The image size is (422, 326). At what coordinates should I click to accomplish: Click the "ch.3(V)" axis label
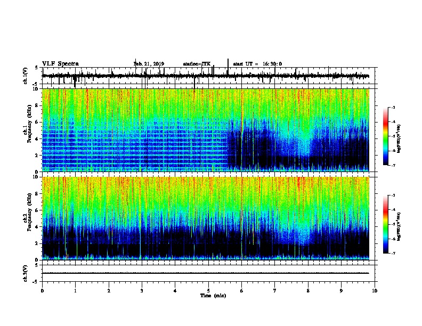click(26, 273)
